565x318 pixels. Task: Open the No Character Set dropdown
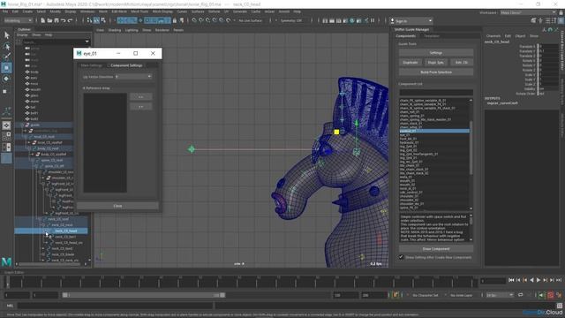pos(426,295)
